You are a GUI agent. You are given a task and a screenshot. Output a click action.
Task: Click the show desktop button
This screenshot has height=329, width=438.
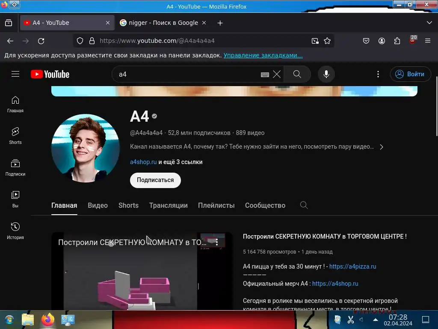(x=426, y=320)
